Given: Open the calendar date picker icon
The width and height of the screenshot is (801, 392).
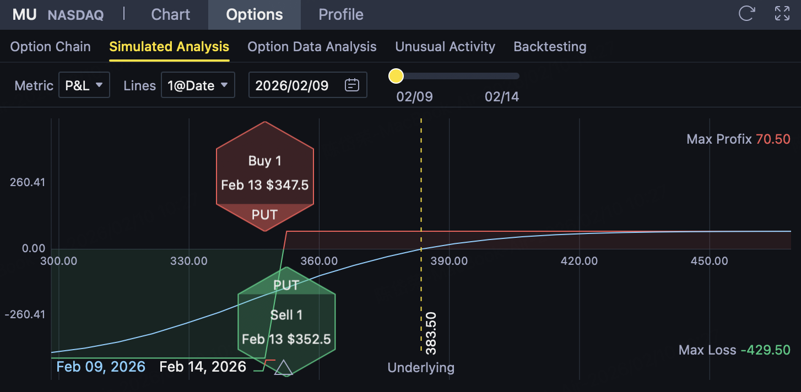Looking at the screenshot, I should pyautogui.click(x=351, y=85).
